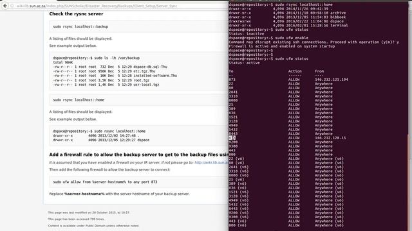
Task: Click IP address 146.232.128.15 in the terminal
Action: coord(330,138)
